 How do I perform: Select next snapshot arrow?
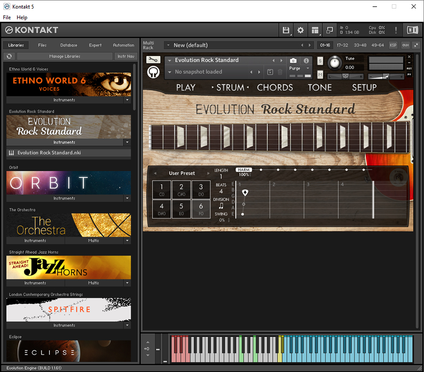coord(259,72)
